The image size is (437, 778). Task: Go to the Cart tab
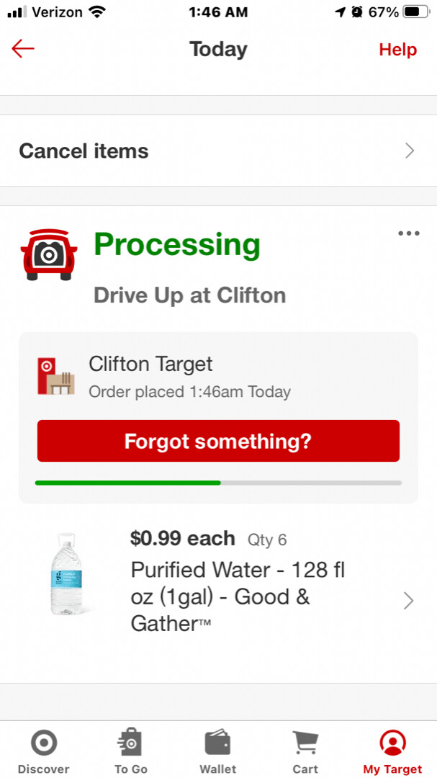coord(305,753)
